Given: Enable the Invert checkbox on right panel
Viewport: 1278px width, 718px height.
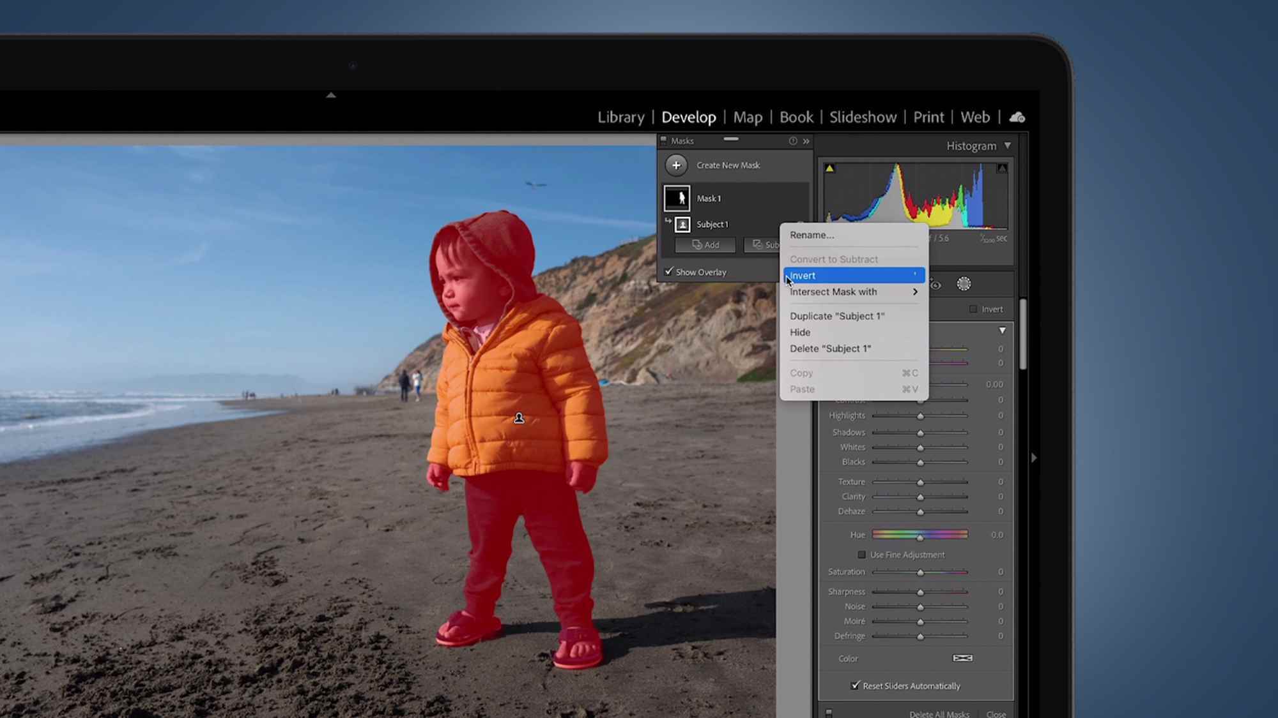Looking at the screenshot, I should [973, 309].
